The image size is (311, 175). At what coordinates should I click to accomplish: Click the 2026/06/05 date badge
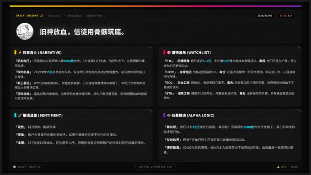(x=265, y=16)
